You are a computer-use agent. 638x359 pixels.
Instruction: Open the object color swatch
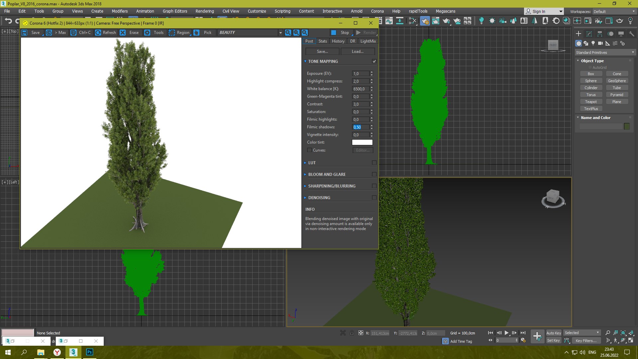[627, 126]
